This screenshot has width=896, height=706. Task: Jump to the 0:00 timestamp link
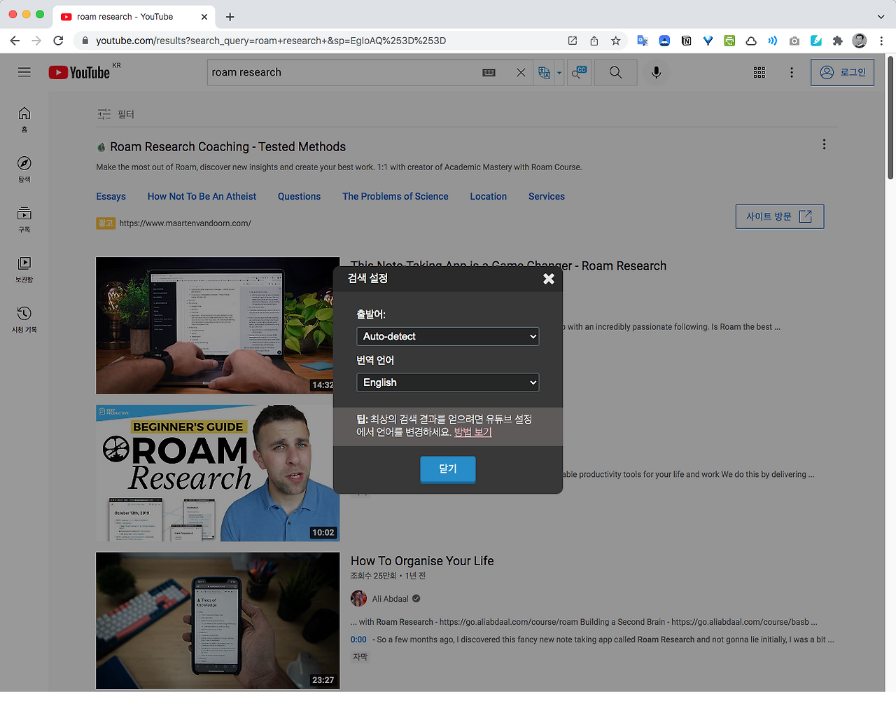[x=358, y=639]
